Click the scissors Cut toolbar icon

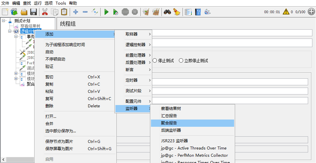(45, 12)
